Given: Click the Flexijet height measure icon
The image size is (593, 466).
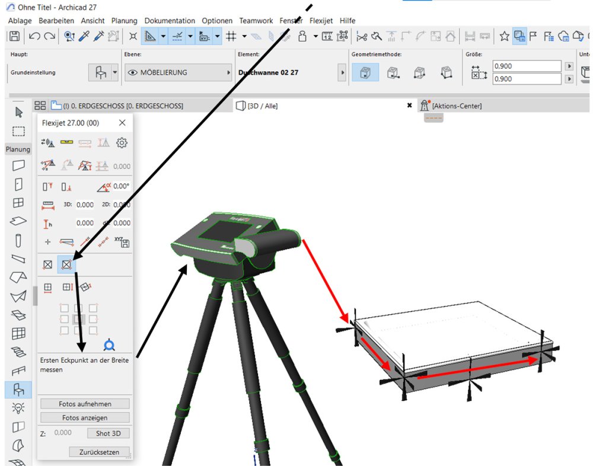Looking at the screenshot, I should [47, 224].
